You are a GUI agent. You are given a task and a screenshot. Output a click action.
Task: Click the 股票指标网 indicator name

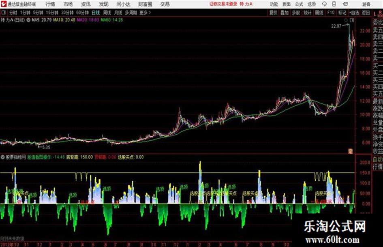pyautogui.click(x=16, y=157)
